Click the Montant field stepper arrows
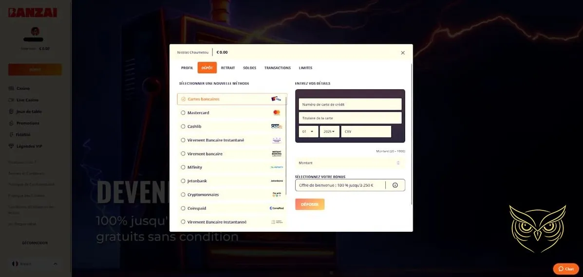This screenshot has height=277, width=583. [398, 163]
